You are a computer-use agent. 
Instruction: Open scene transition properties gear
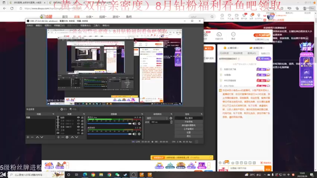(171, 118)
